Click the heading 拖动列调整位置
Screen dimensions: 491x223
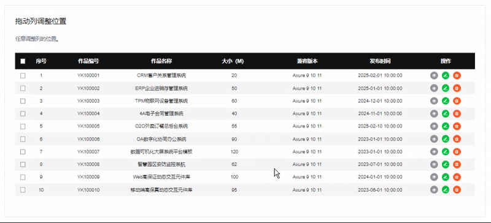coord(41,21)
